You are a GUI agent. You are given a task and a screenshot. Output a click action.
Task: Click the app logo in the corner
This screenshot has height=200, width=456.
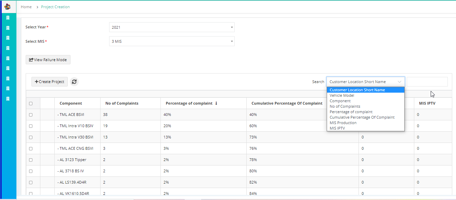7,6
